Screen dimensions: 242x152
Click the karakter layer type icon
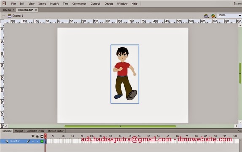click(x=7, y=141)
